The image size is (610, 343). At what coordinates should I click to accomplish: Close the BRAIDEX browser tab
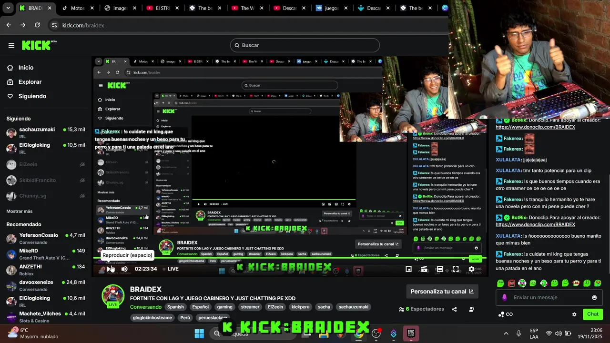pyautogui.click(x=50, y=8)
